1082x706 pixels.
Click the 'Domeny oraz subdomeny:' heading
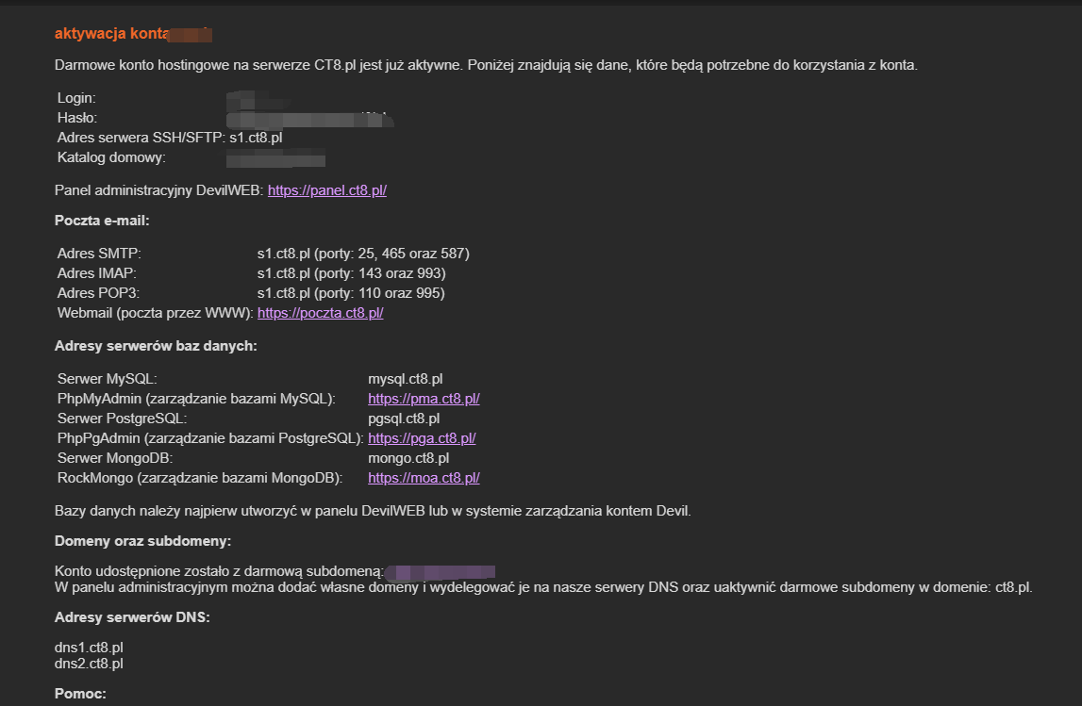pyautogui.click(x=143, y=541)
